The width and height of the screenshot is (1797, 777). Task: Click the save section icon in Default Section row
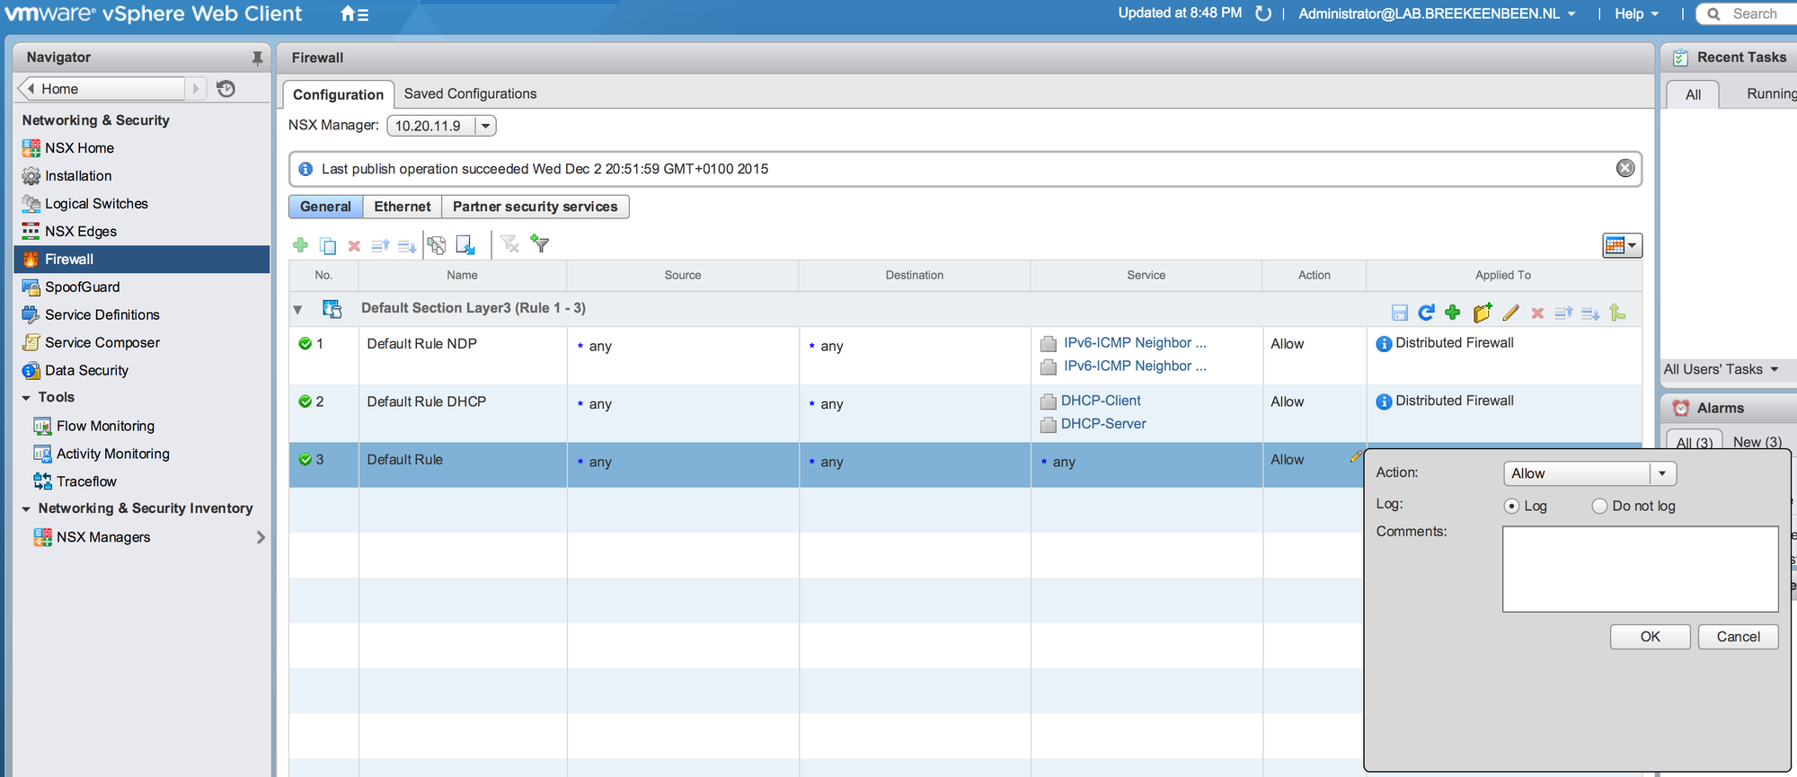click(x=1399, y=313)
